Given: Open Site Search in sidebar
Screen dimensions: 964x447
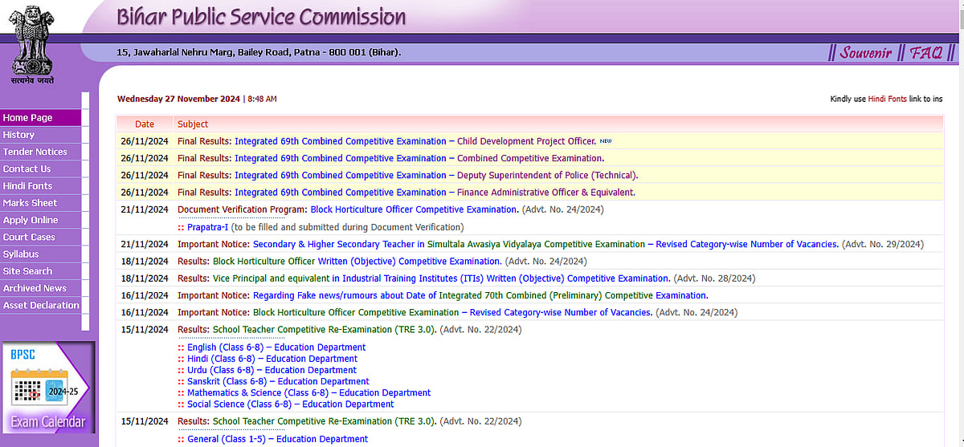Looking at the screenshot, I should click(28, 271).
